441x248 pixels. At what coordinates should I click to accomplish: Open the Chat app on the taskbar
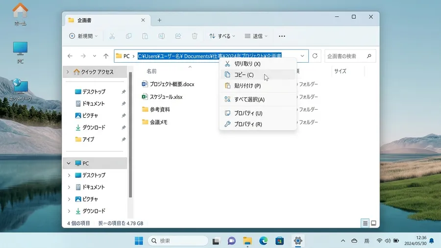231,241
